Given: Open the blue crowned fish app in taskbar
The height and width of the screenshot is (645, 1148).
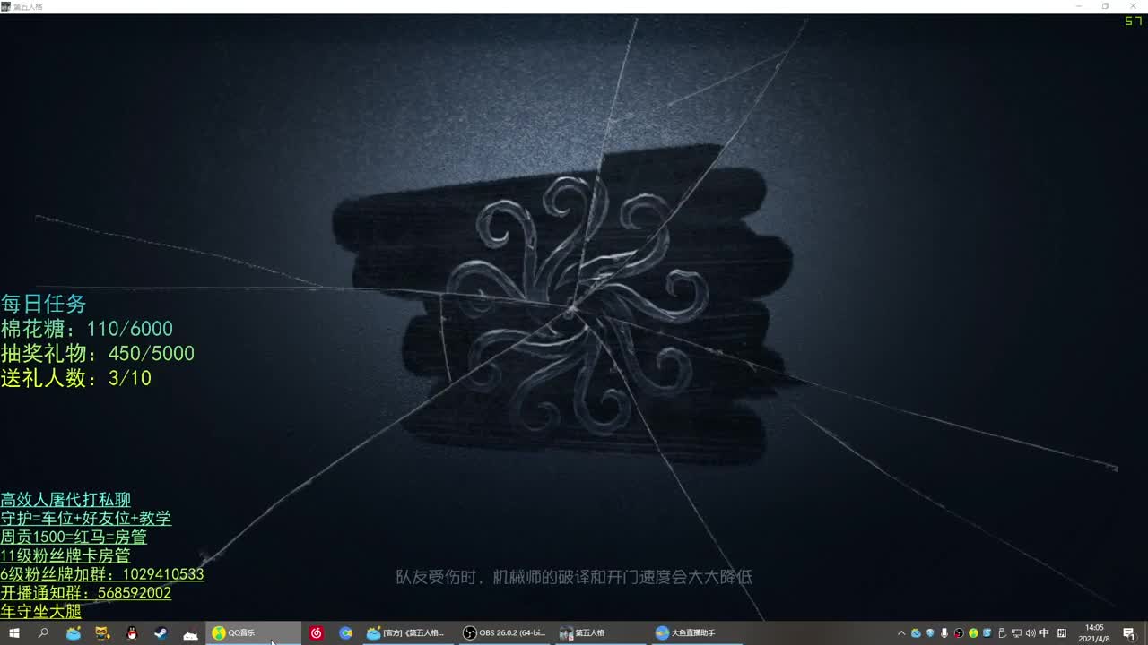Looking at the screenshot, I should tap(74, 633).
